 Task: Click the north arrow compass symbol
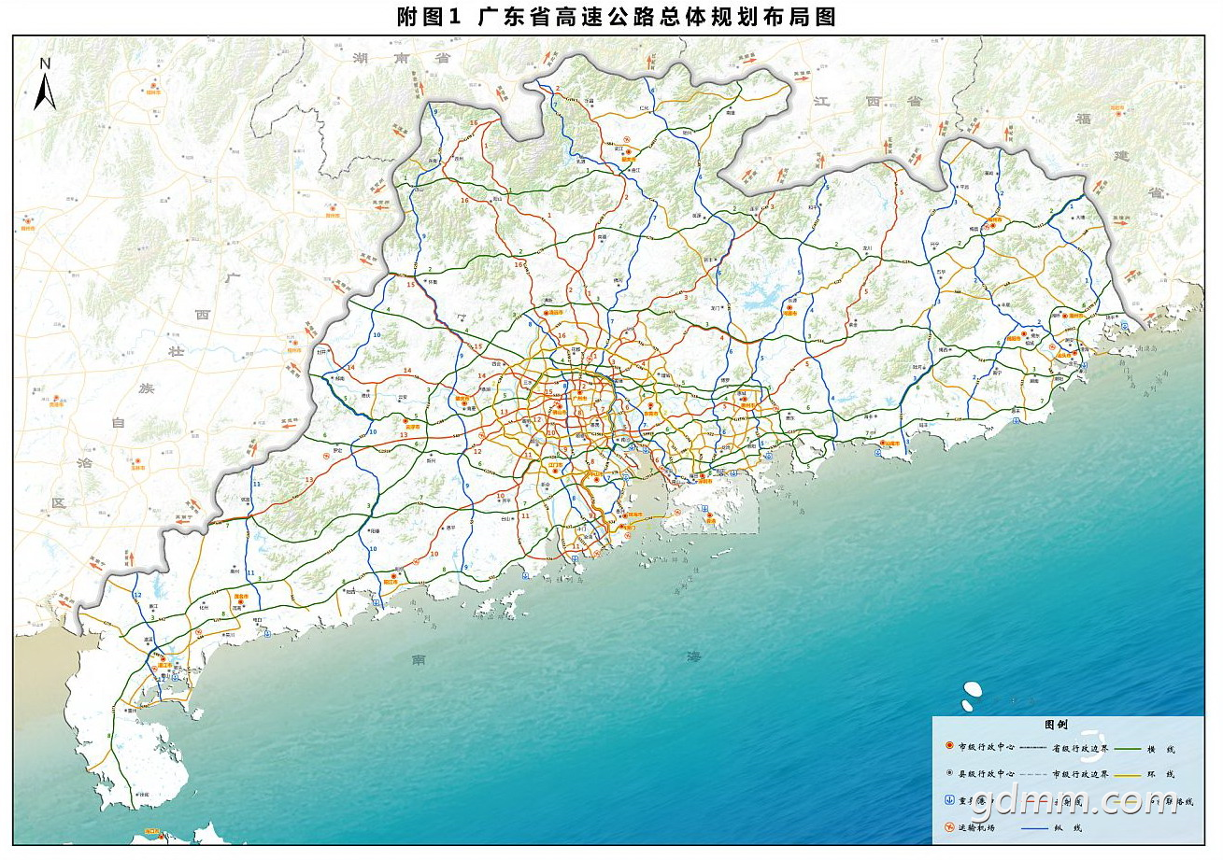coord(45,85)
